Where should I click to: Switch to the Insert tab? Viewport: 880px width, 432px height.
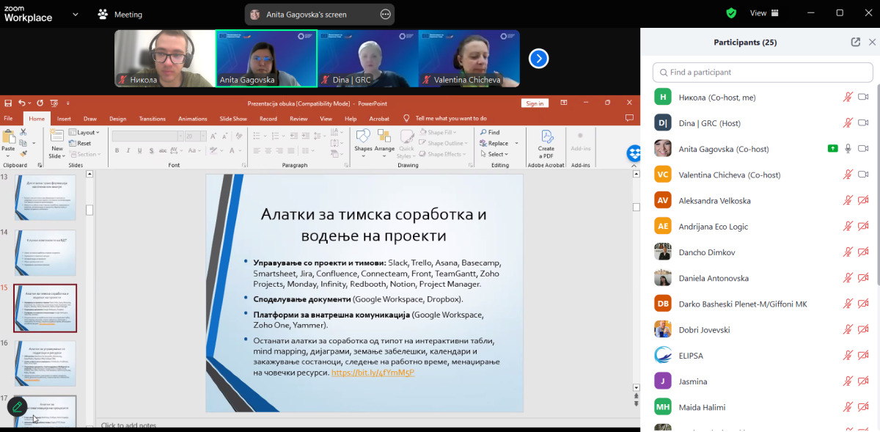[x=64, y=118]
